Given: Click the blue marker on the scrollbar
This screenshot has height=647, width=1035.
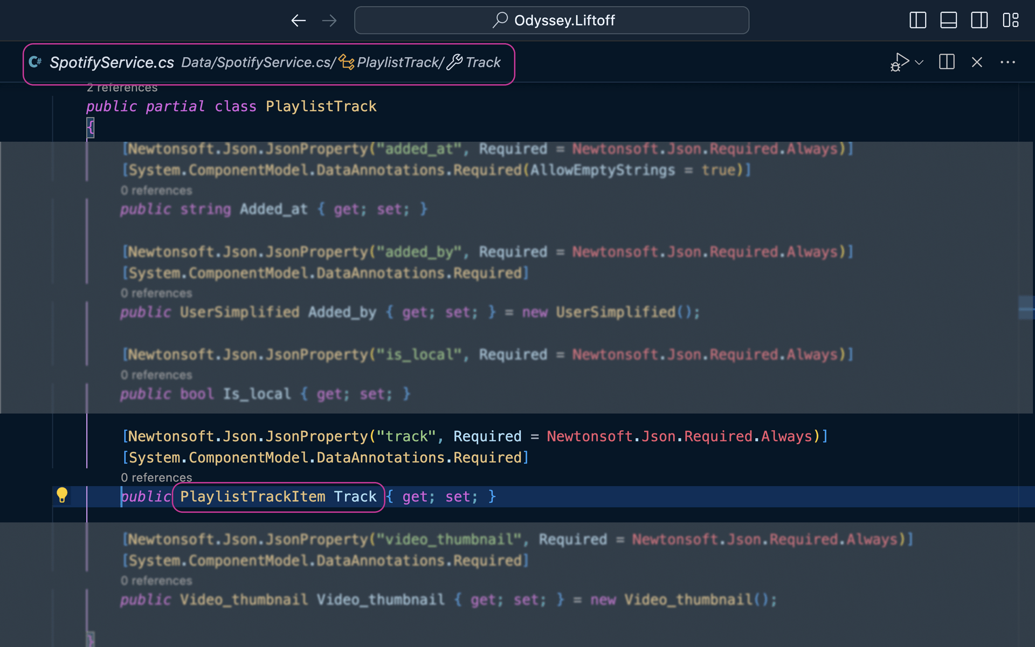Looking at the screenshot, I should tap(1027, 308).
